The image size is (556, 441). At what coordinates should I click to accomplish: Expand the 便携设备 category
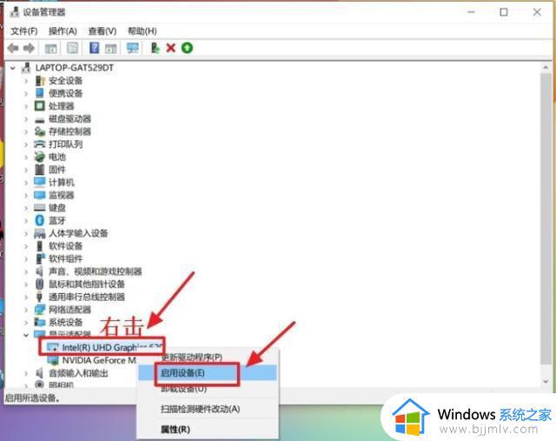26,94
